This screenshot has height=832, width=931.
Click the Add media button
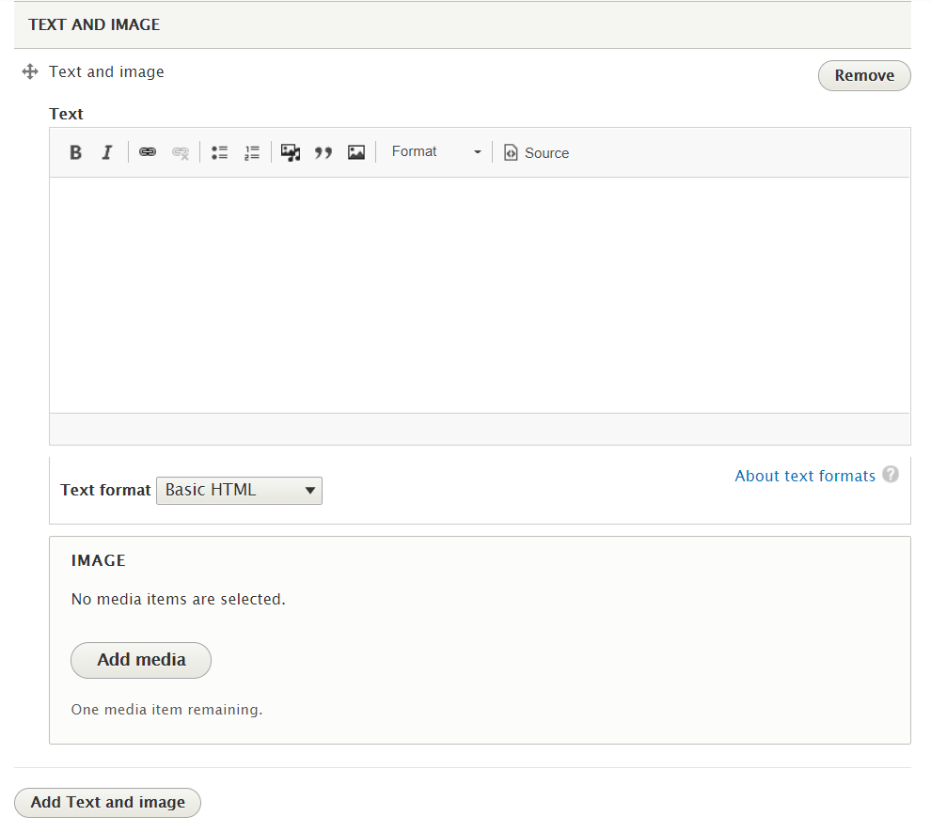point(141,660)
